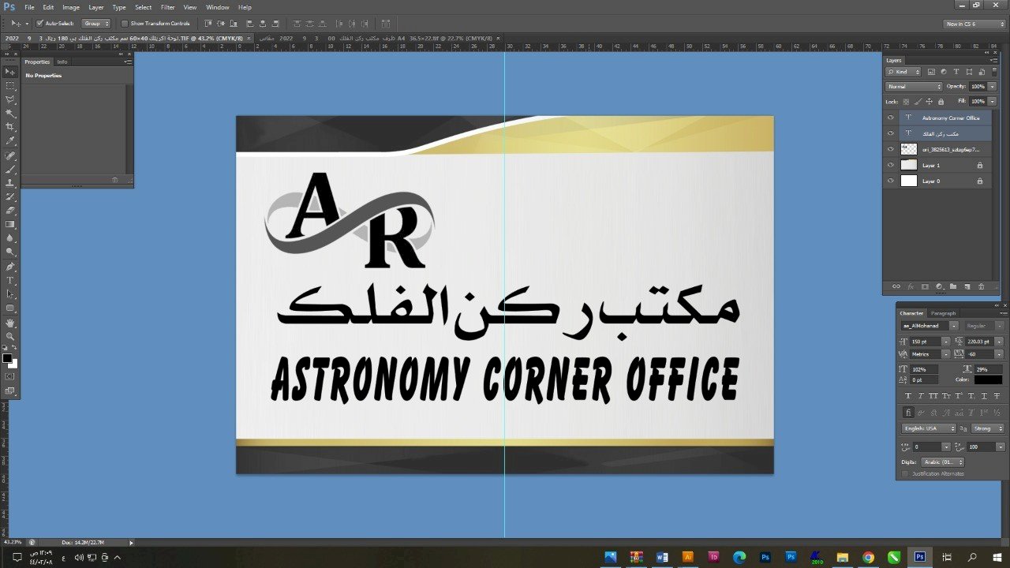This screenshot has height=568, width=1010.
Task: Select the Magic Wand tool
Action: (10, 113)
